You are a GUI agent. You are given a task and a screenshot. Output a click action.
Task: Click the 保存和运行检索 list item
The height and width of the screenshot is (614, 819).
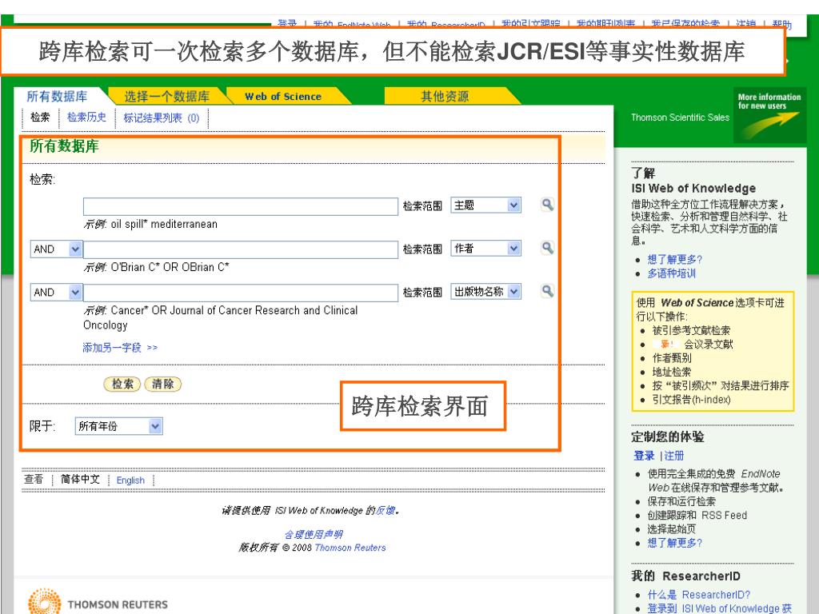(681, 502)
